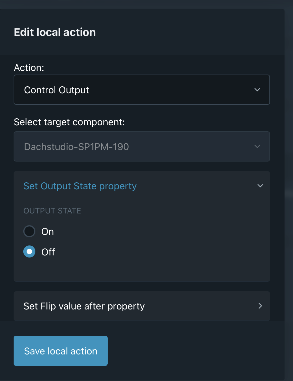This screenshot has height=381, width=293.
Task: Open the Control Output action dropdown
Action: 142,90
